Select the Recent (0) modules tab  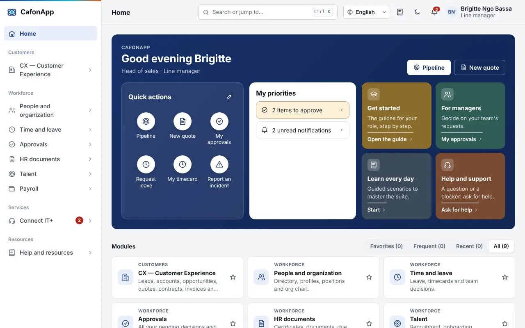click(469, 246)
